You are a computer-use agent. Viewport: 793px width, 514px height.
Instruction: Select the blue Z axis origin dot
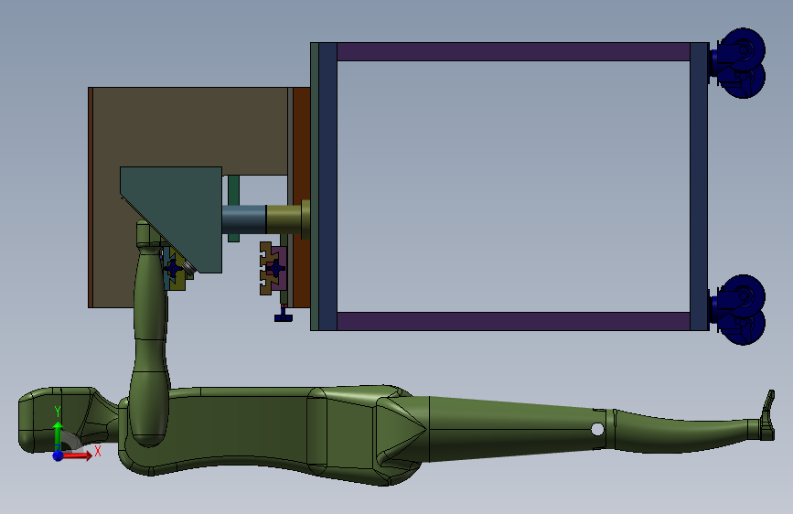(58, 455)
